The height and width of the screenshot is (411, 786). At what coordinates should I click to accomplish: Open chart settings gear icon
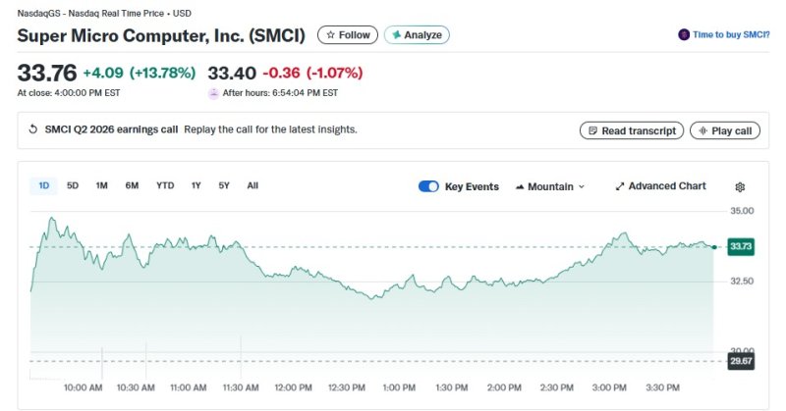(x=740, y=186)
